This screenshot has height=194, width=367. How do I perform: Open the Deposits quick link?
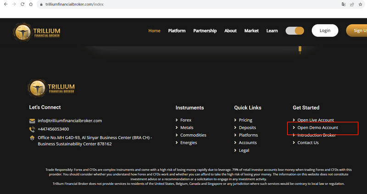[247, 127]
